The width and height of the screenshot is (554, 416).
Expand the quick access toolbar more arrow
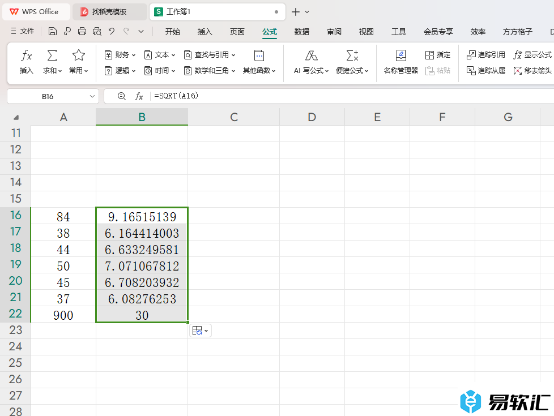[x=141, y=32]
